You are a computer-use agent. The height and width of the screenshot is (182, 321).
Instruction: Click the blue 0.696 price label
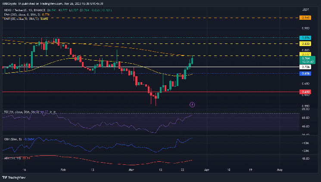coord(305,74)
